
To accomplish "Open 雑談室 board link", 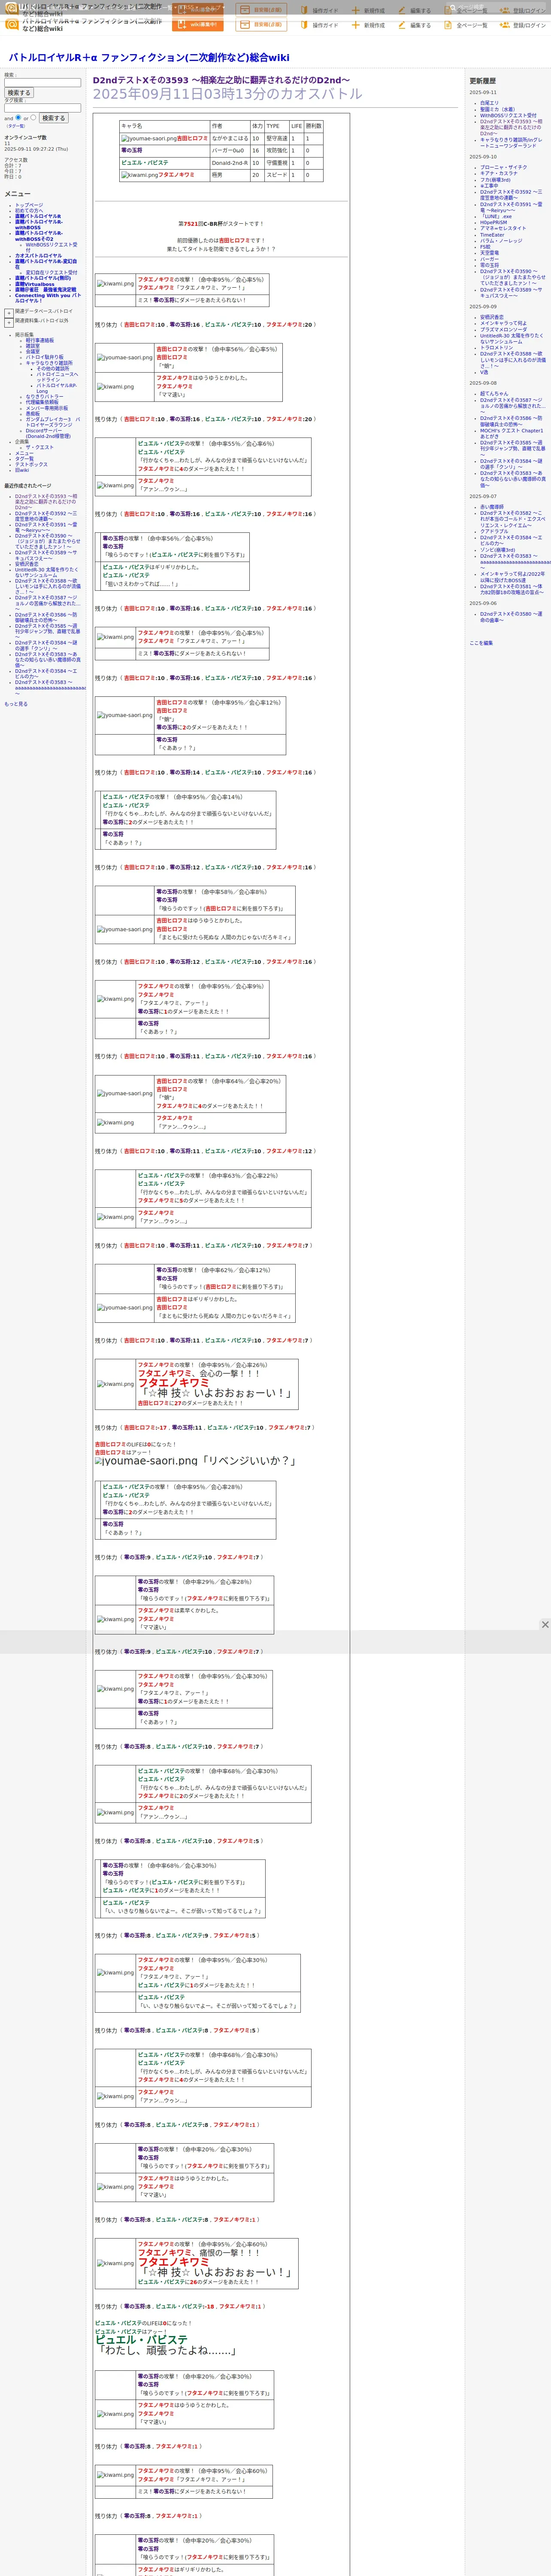I will (x=33, y=346).
